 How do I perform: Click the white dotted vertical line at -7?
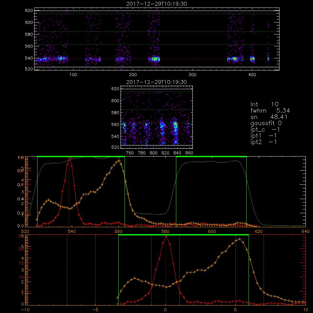coord(67,270)
